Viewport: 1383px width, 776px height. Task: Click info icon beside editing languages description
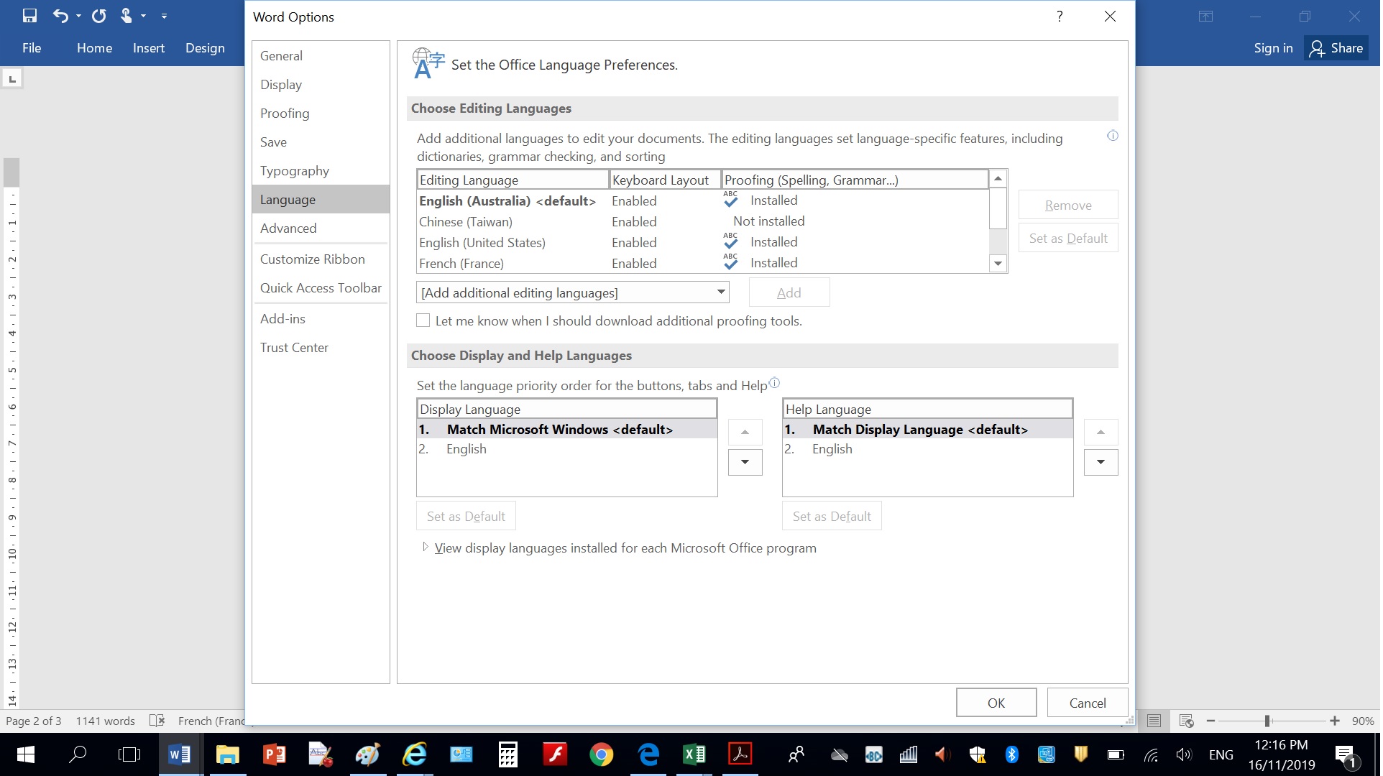tap(1112, 136)
